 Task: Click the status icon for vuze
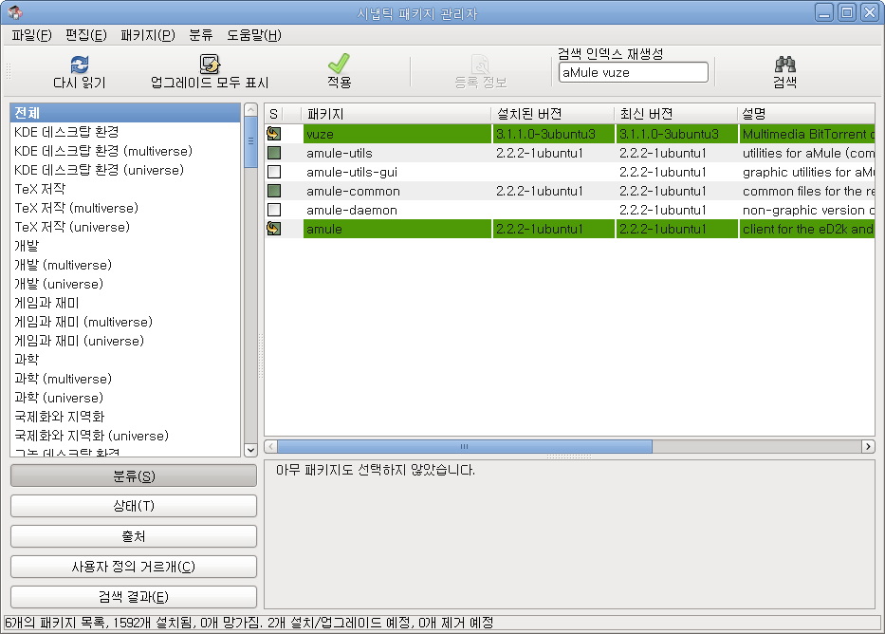[x=274, y=134]
